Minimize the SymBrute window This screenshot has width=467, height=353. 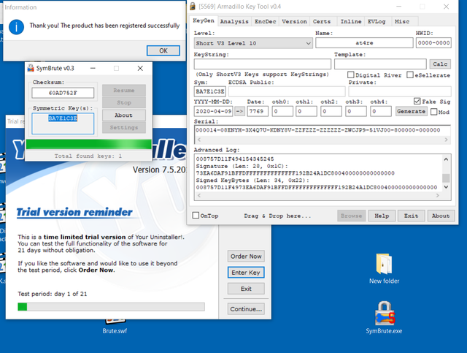click(x=93, y=68)
